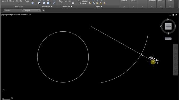
Task: Click the table icon in the Anotación panel
Action: 73,3
